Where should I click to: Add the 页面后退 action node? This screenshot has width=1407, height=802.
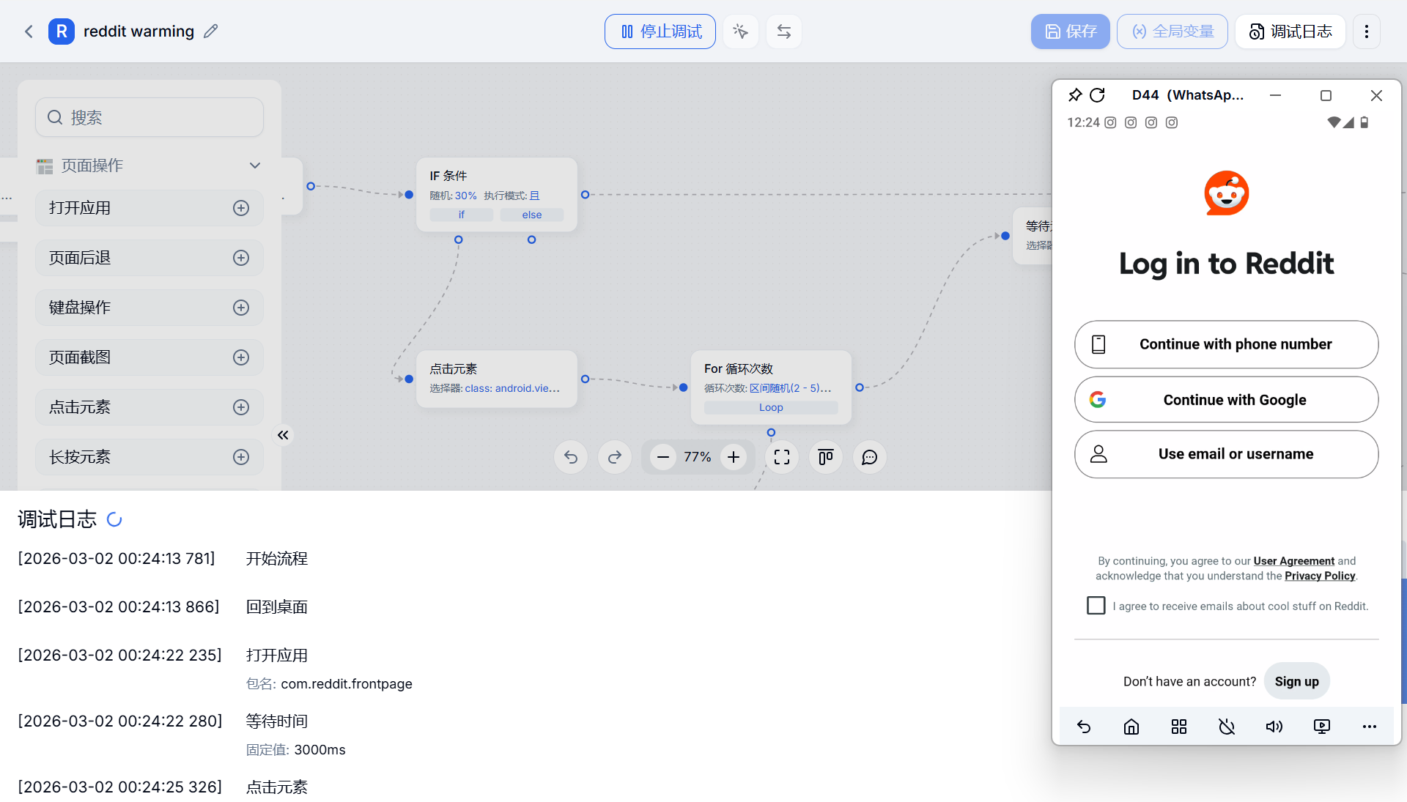241,258
